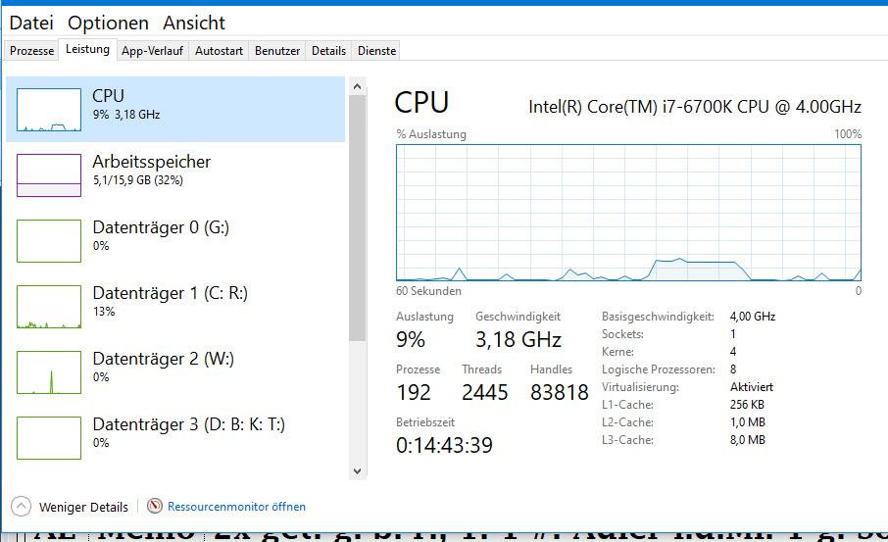Open the Benutzer tab
888x542 pixels.
coord(277,51)
